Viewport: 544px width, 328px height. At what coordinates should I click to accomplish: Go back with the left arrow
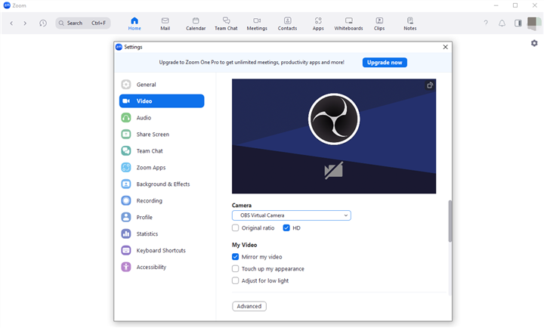[11, 23]
